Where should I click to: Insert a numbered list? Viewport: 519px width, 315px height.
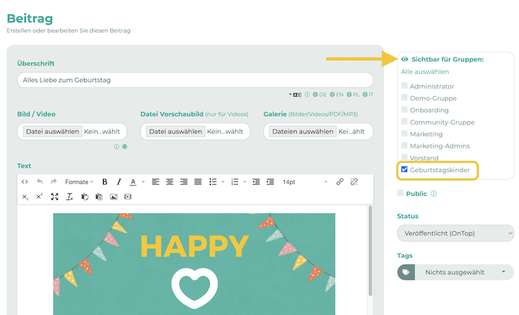[x=234, y=182]
